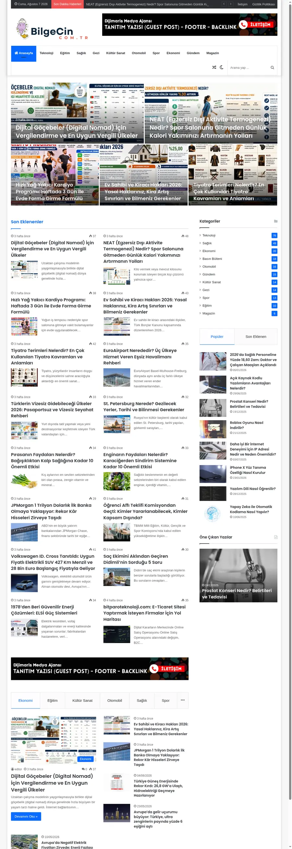
Task: Click the Devamını Oku button
Action: coord(26,816)
